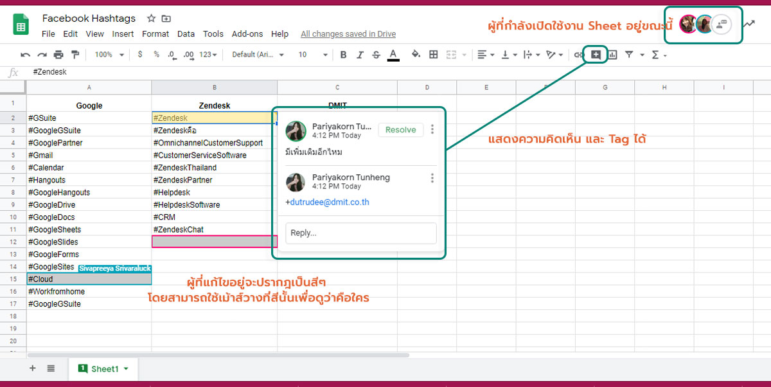Image resolution: width=771 pixels, height=387 pixels.
Task: Open the zoom 100% dropdown
Action: (x=109, y=55)
